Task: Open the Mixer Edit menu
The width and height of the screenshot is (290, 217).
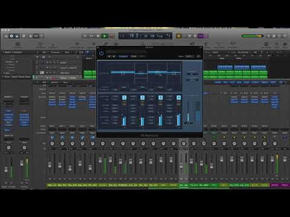Action: click(x=44, y=83)
